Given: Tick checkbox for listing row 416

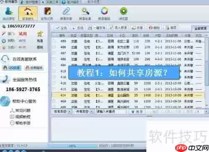Looking at the screenshot, I should coord(54,83).
